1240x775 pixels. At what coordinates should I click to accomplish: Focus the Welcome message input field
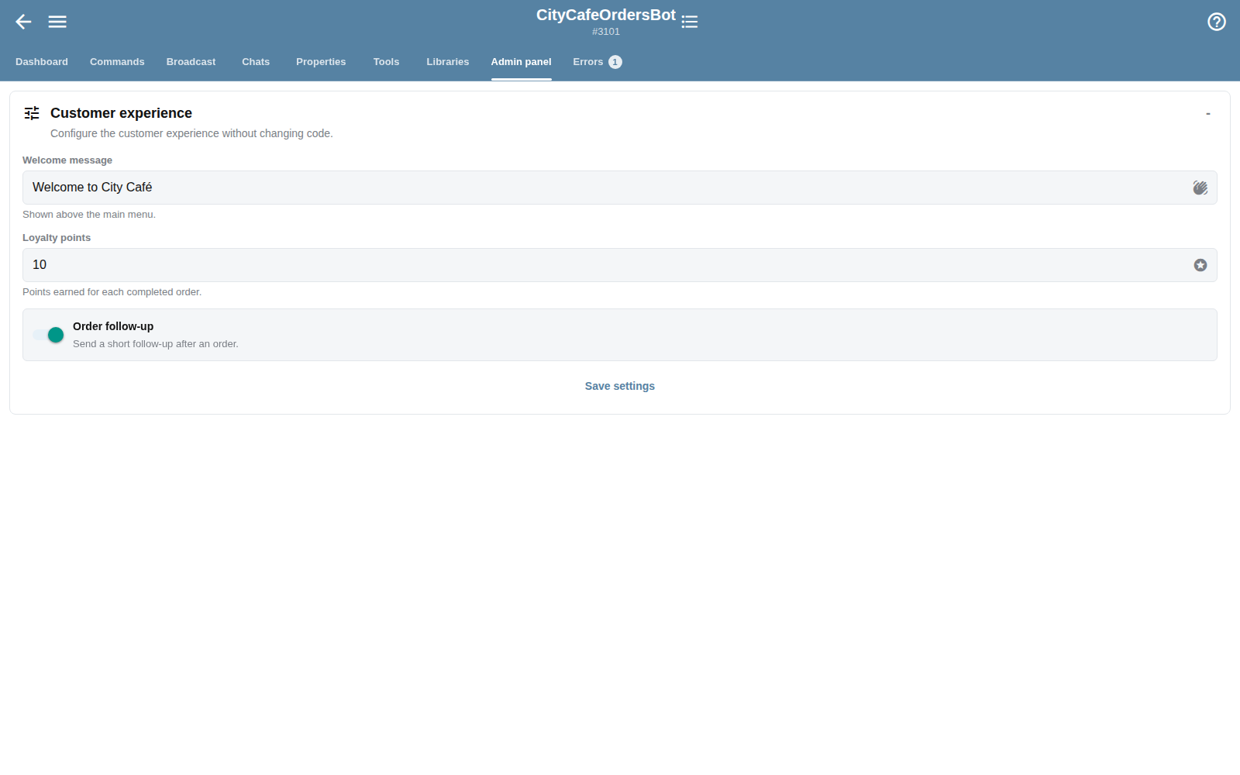620,188
